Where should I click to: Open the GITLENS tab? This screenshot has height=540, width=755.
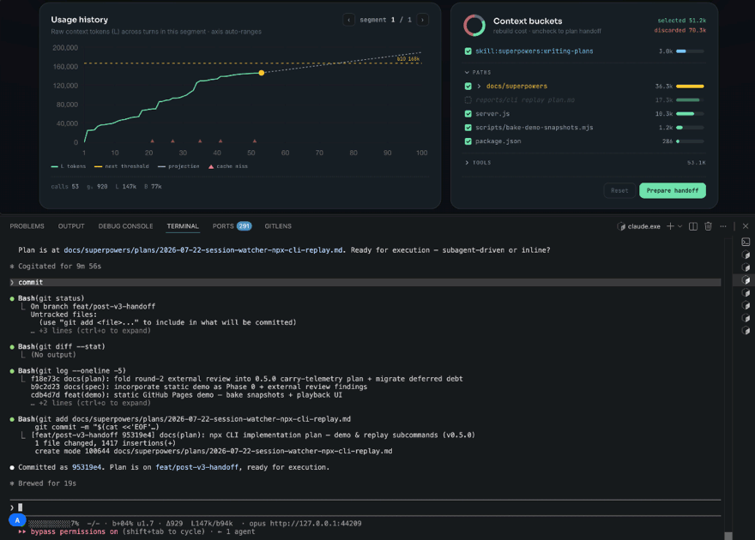click(278, 226)
